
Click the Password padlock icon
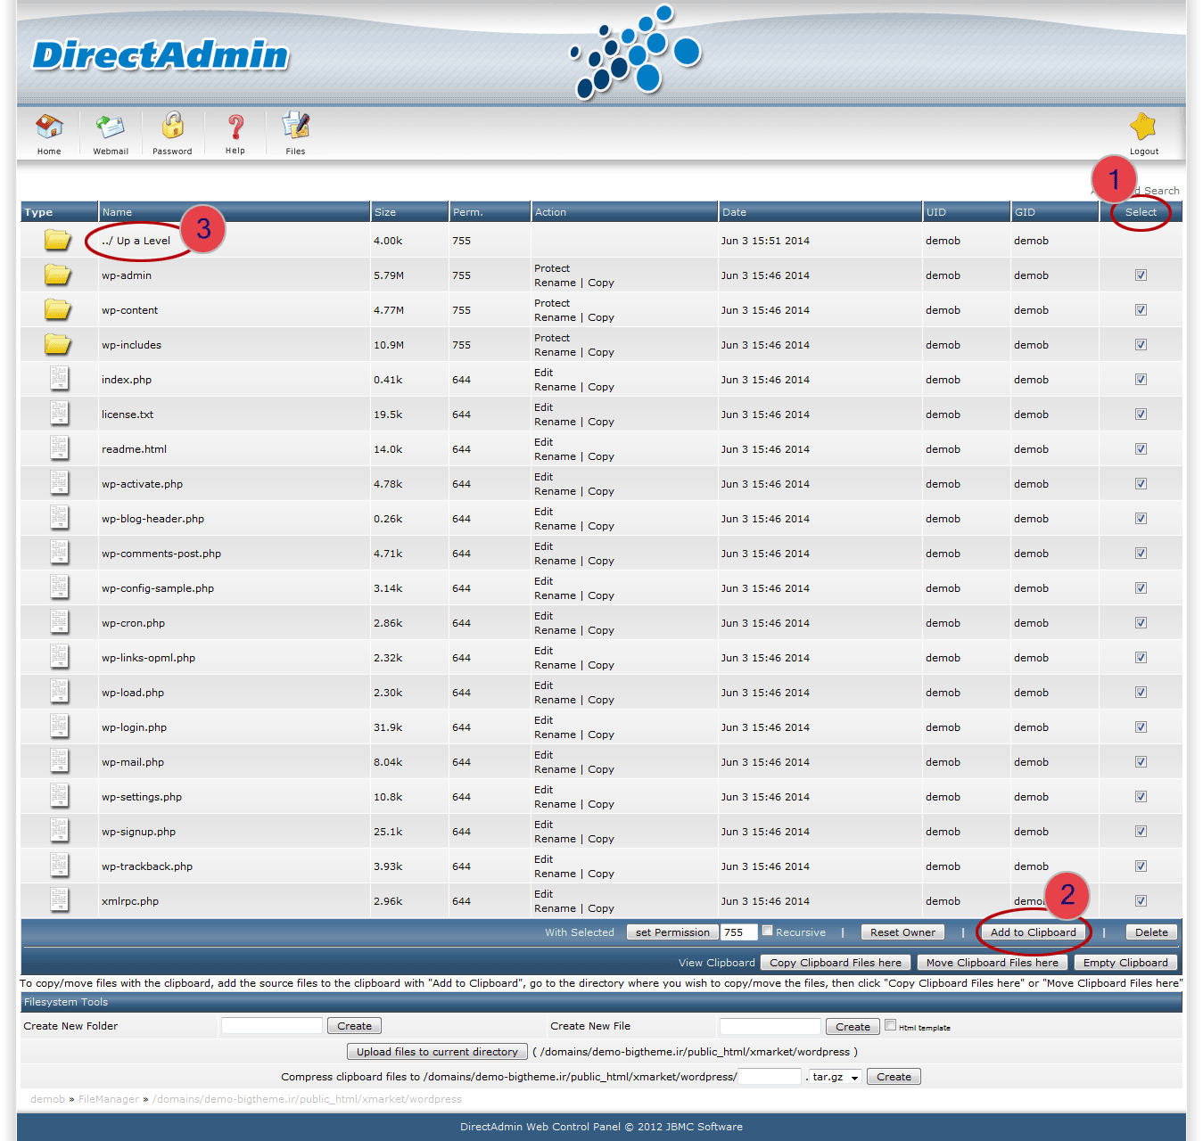172,125
